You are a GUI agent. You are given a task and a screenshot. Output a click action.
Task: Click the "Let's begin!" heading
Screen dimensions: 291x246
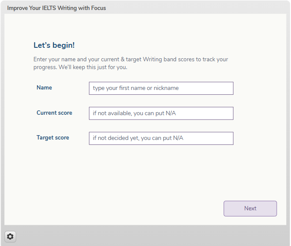54,45
